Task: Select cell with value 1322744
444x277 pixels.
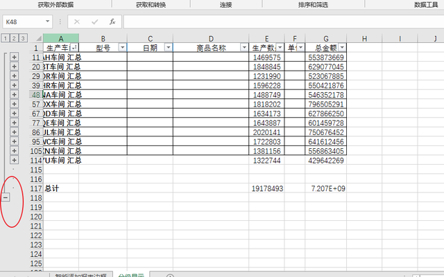Action: pos(266,160)
